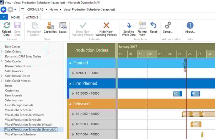This screenshot has height=139, width=215.
Task: Expand Sales Orders tree node
Action: tap(2, 51)
